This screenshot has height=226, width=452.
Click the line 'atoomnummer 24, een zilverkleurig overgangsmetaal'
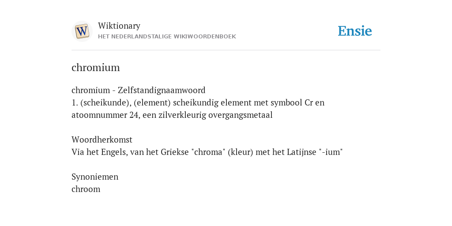click(x=172, y=115)
